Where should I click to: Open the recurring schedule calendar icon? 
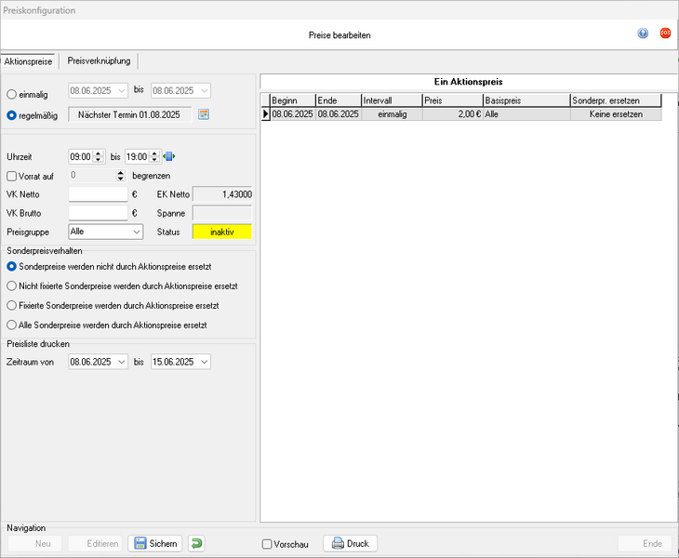[204, 114]
